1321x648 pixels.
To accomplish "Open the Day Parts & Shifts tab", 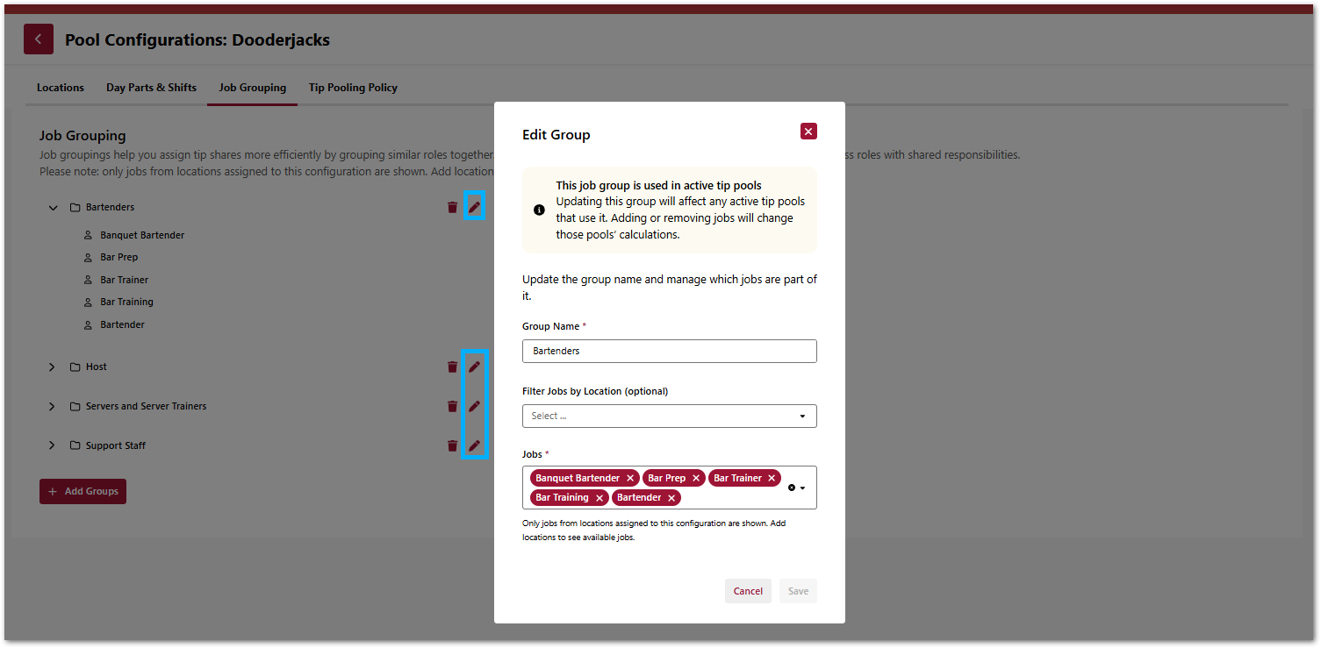I will pyautogui.click(x=151, y=88).
